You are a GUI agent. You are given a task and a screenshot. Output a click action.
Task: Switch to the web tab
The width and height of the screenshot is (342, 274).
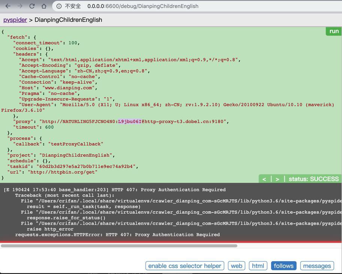tap(236, 266)
